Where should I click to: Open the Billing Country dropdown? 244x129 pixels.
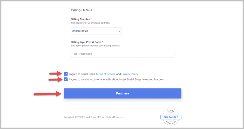coord(96,31)
